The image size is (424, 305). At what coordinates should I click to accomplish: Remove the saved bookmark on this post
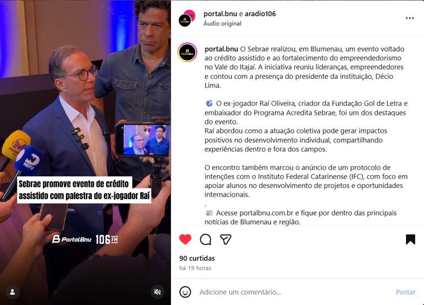pyautogui.click(x=410, y=240)
